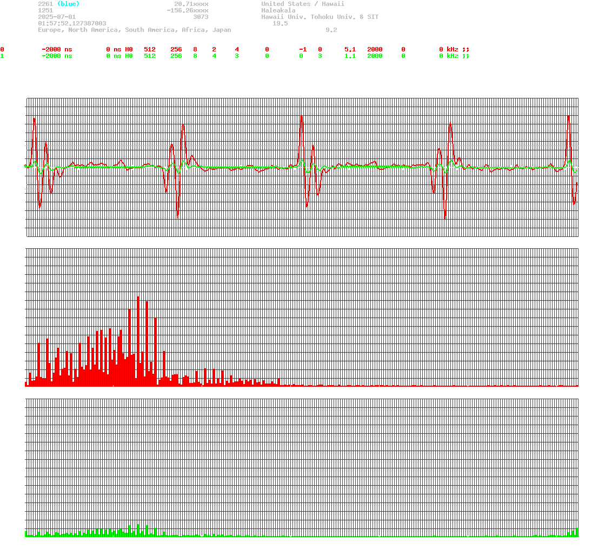Image resolution: width=592 pixels, height=549 pixels.
Task: Click the tallest red spectrum bar
Action: pyautogui.click(x=138, y=341)
